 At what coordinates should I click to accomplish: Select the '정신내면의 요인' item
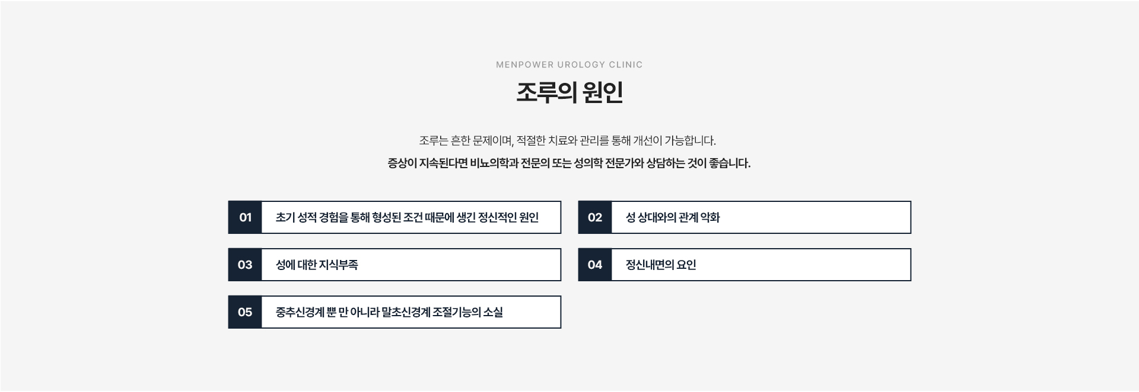click(745, 265)
